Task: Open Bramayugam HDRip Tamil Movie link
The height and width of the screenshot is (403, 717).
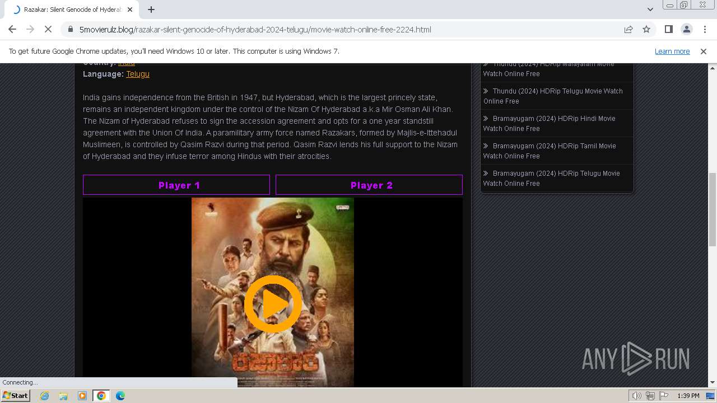Action: click(550, 151)
